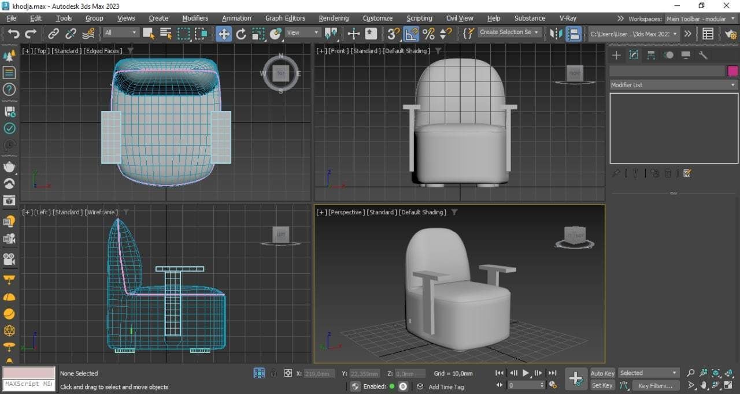Open the Hierarchy command panel tab
This screenshot has width=740, height=394.
coord(651,55)
